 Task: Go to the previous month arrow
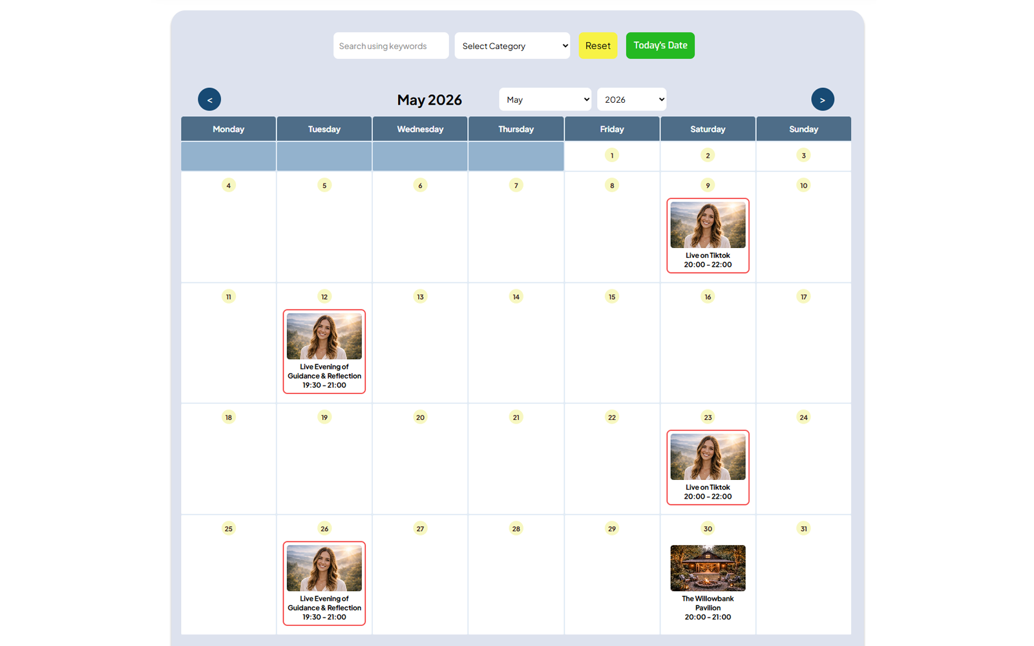tap(209, 99)
